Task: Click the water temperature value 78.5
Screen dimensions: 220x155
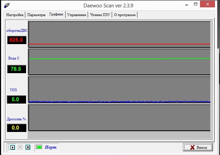Action: (x=16, y=69)
